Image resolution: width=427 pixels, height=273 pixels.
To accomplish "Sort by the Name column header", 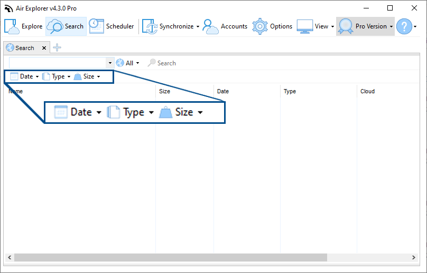I will 79,91.
